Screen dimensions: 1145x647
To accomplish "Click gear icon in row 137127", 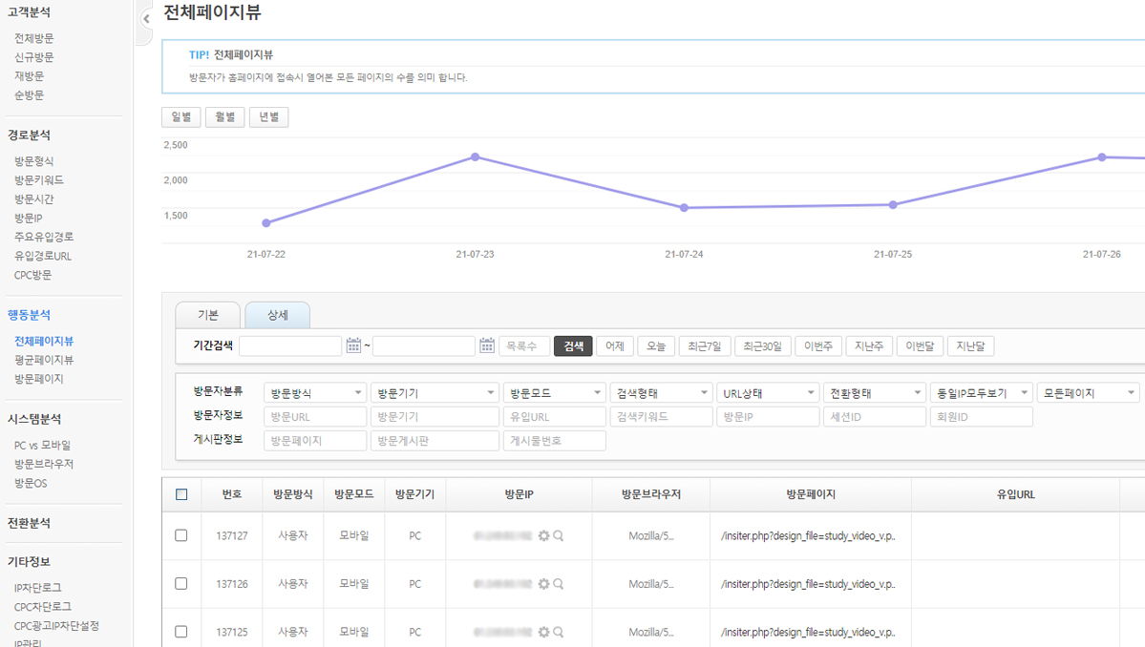I will pos(543,536).
